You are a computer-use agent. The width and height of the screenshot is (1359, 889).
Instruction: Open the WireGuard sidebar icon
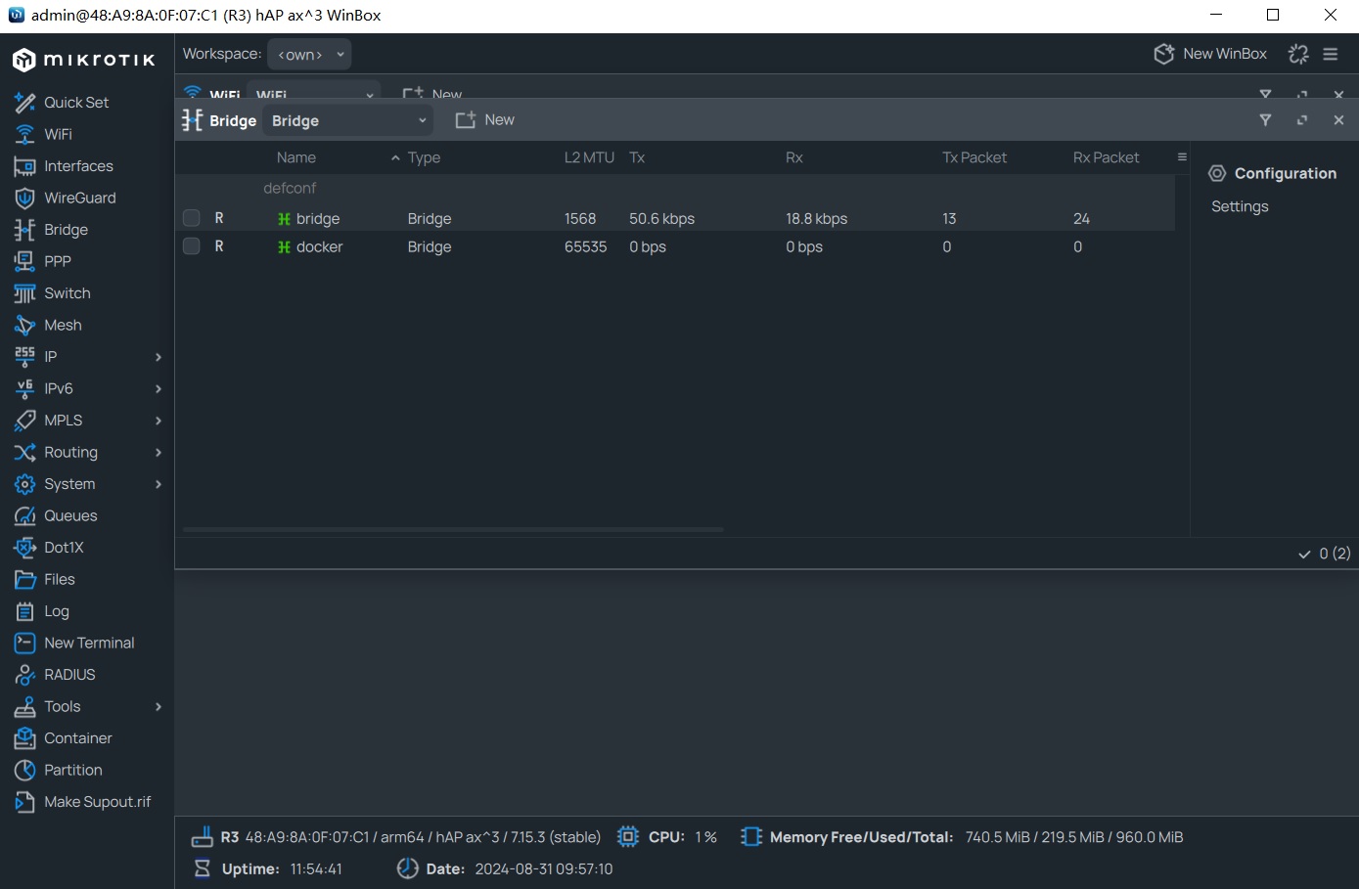[24, 198]
